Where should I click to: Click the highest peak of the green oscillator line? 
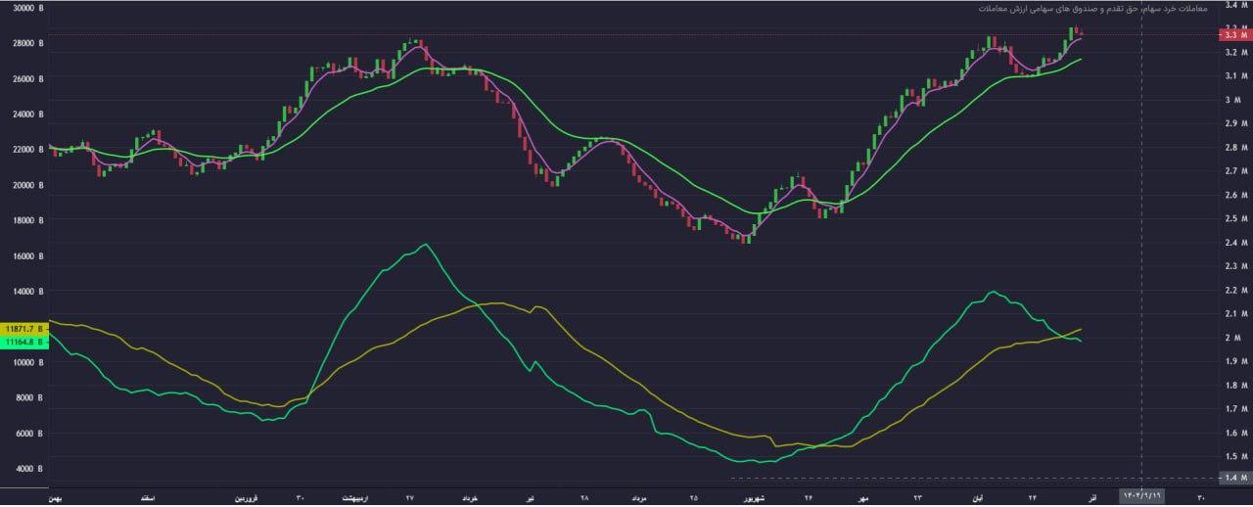(x=426, y=245)
